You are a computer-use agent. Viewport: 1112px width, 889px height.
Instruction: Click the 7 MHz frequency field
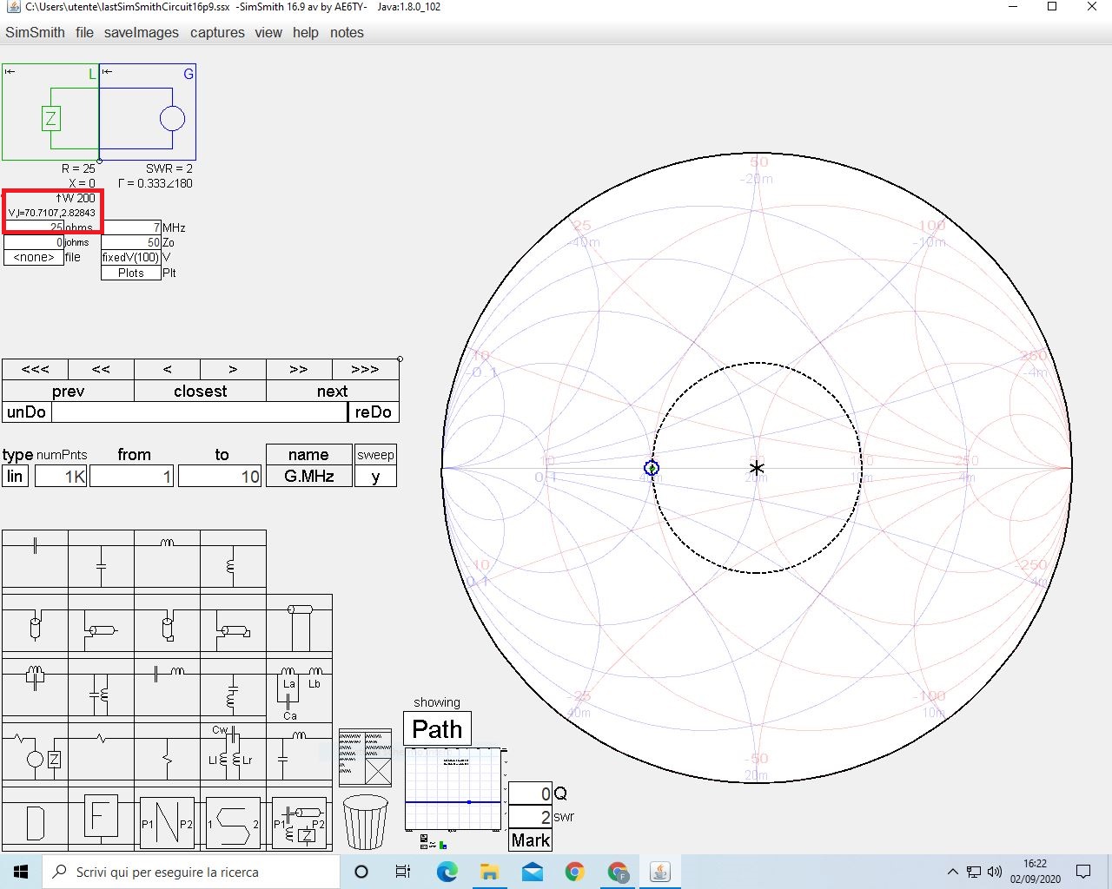(x=131, y=227)
